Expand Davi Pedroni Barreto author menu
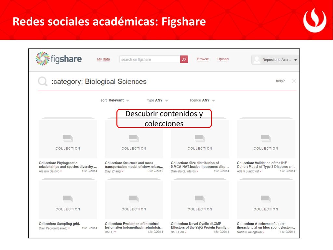The image size is (333, 250). 69,228
